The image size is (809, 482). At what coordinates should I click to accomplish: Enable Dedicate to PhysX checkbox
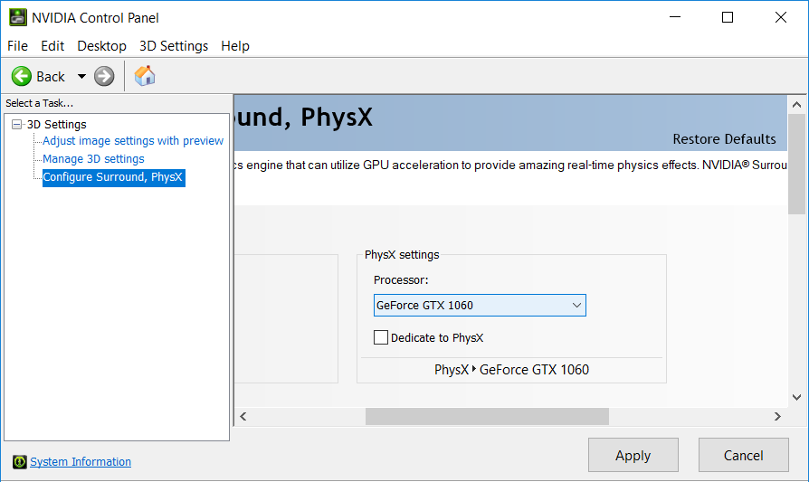point(381,337)
